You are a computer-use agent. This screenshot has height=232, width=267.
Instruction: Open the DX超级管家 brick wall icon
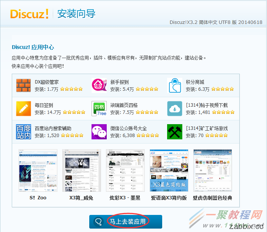pyautogui.click(x=24, y=85)
